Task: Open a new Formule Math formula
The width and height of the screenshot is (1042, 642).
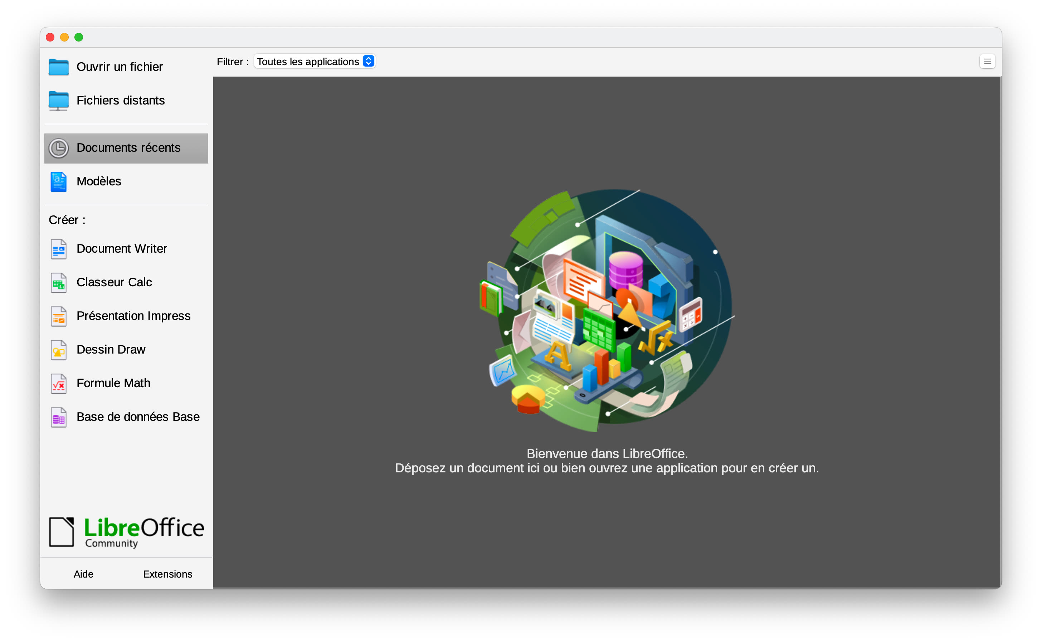Action: click(113, 383)
